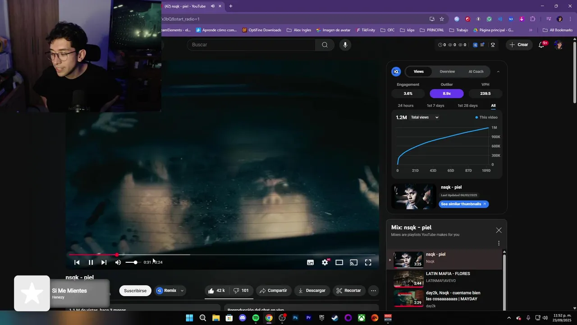This screenshot has height=325, width=577.
Task: Skip to the previous video in player
Action: [x=77, y=262]
